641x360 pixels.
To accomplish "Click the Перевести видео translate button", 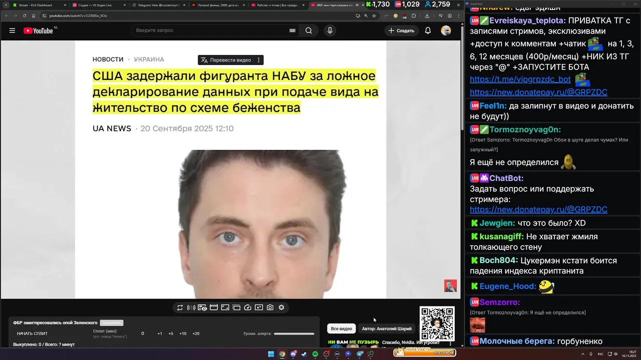I will coord(226,60).
